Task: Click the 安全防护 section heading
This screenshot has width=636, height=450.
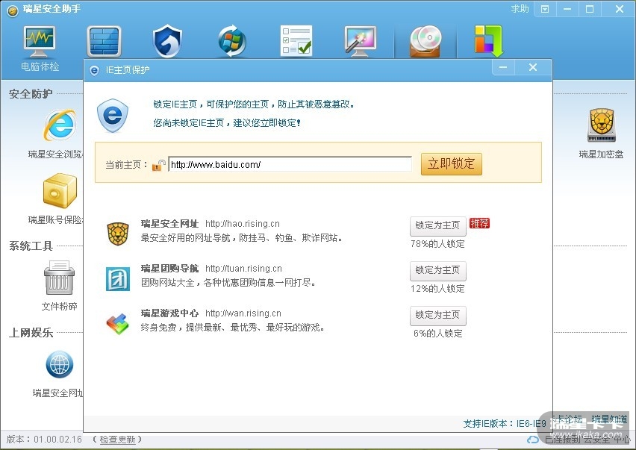Action: tap(31, 94)
